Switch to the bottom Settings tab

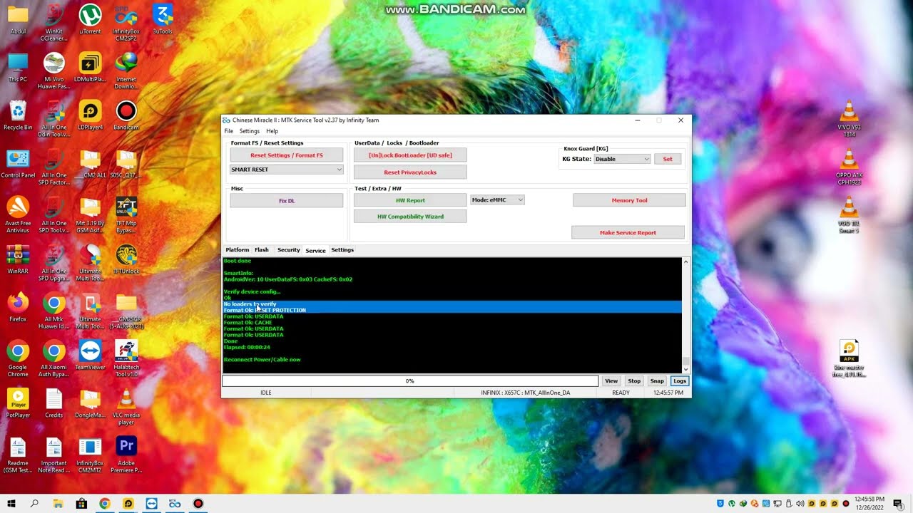pos(342,250)
